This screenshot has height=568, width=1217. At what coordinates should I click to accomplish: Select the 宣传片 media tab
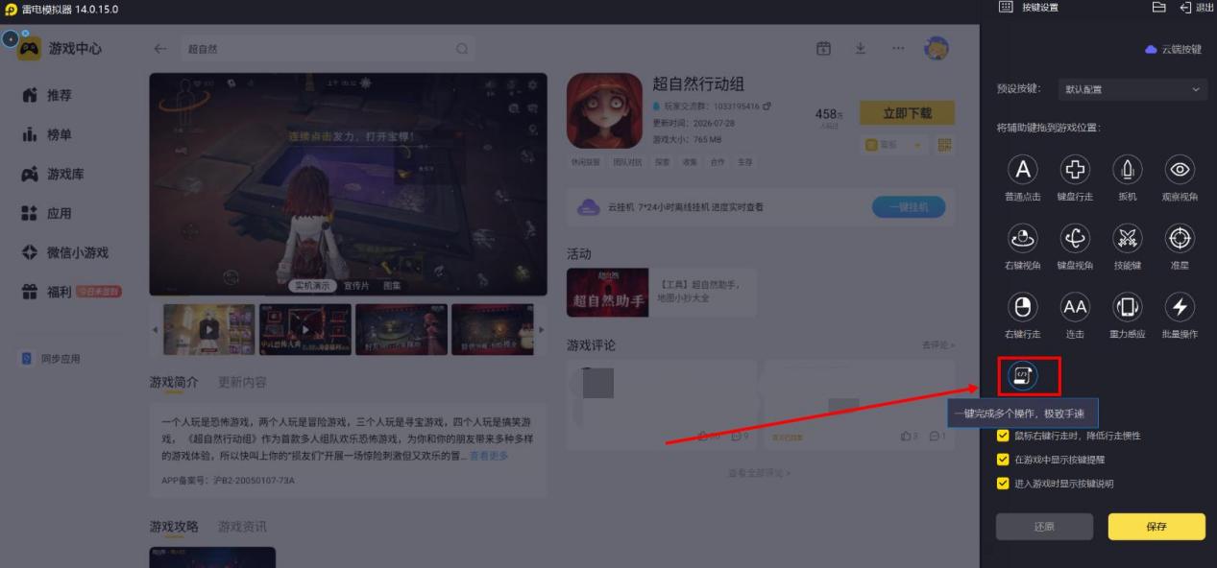click(357, 286)
